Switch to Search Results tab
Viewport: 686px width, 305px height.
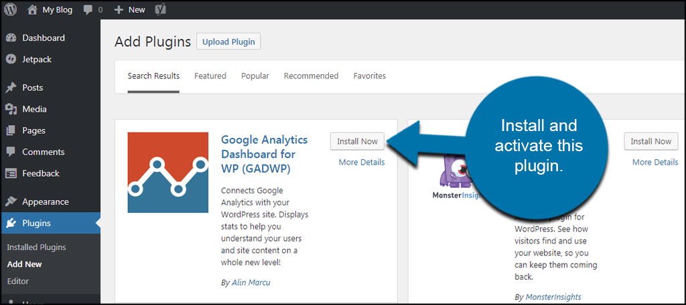coord(153,76)
